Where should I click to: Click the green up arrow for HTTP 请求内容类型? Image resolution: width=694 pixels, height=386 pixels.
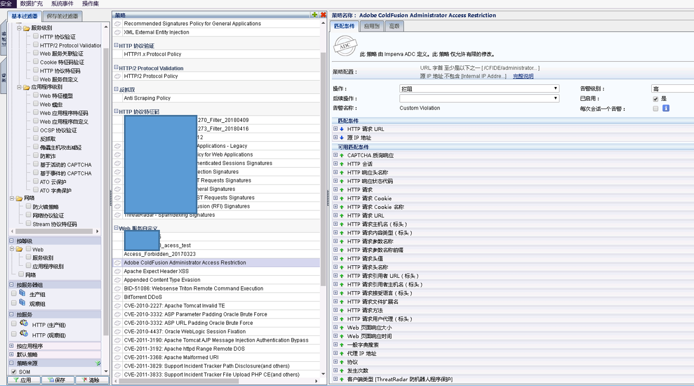tap(342, 233)
